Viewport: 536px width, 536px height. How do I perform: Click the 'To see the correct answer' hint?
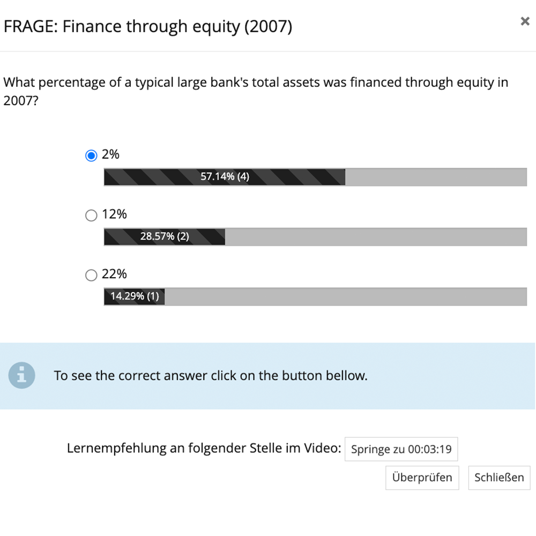211,376
